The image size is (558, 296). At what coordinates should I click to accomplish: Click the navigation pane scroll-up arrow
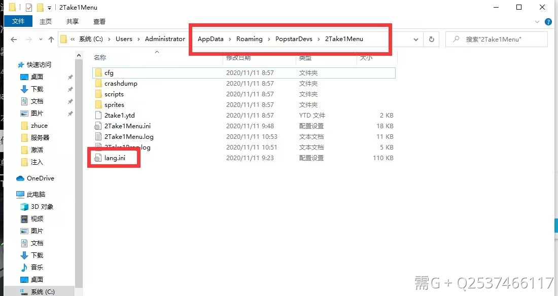[79, 56]
